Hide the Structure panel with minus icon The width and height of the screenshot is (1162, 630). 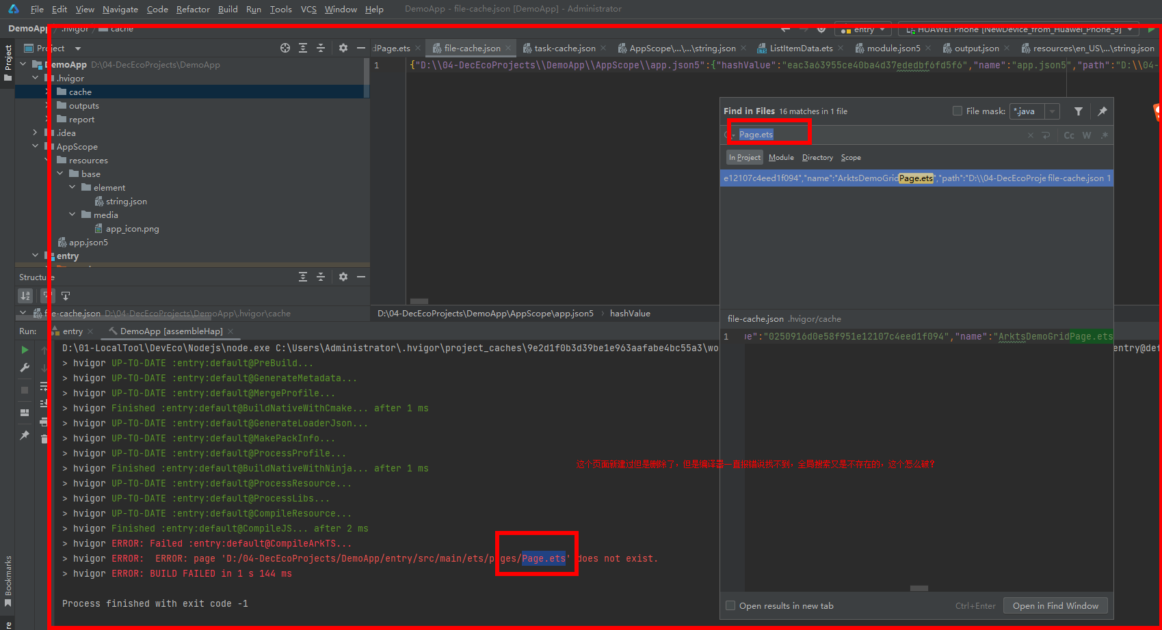tap(361, 277)
